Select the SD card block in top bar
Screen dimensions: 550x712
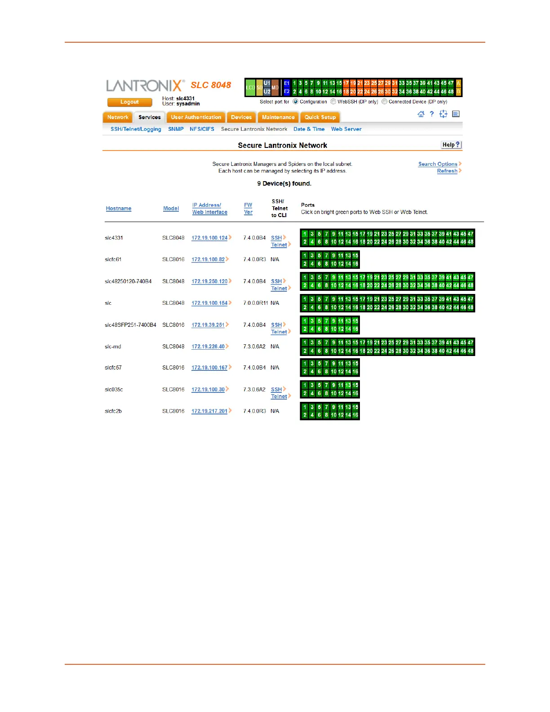click(x=259, y=88)
